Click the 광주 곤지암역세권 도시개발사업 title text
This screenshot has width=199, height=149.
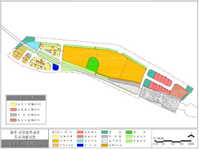pos(25,135)
